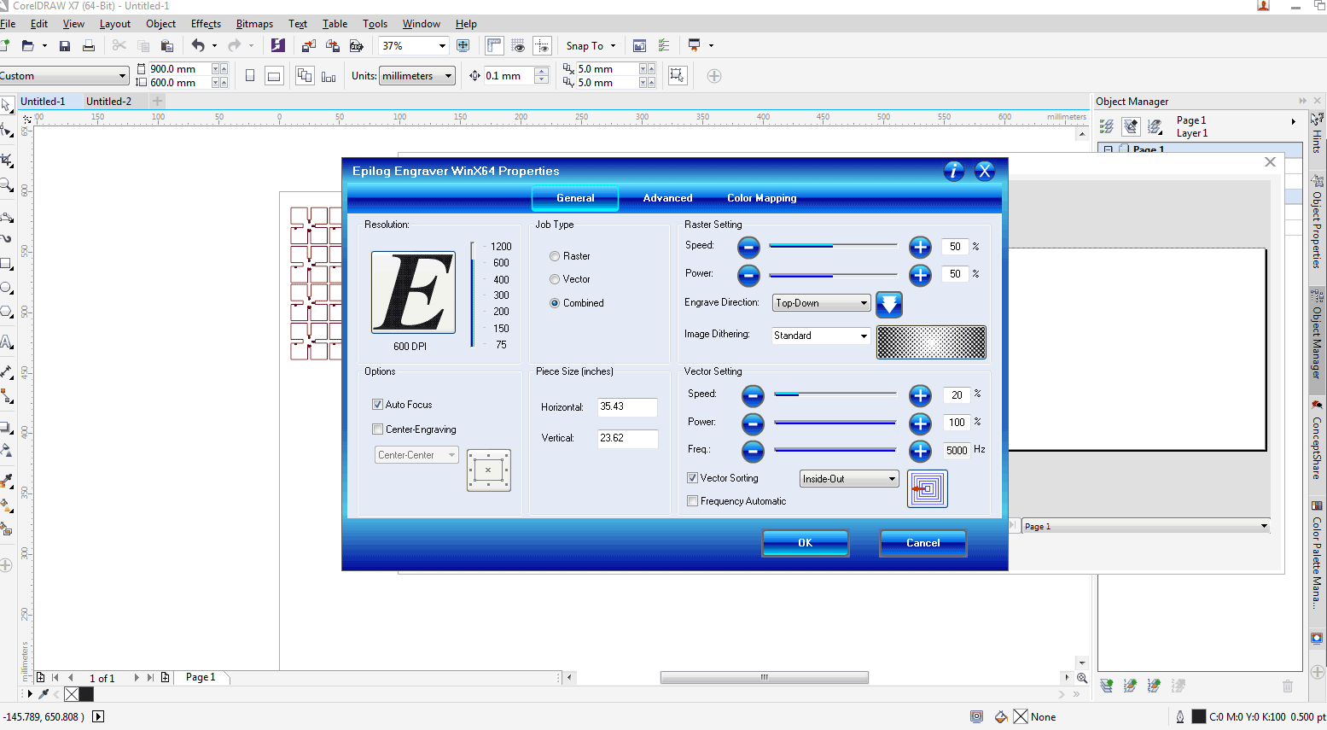The height and width of the screenshot is (730, 1327).
Task: Select portrait page orientation icon
Action: (x=250, y=76)
